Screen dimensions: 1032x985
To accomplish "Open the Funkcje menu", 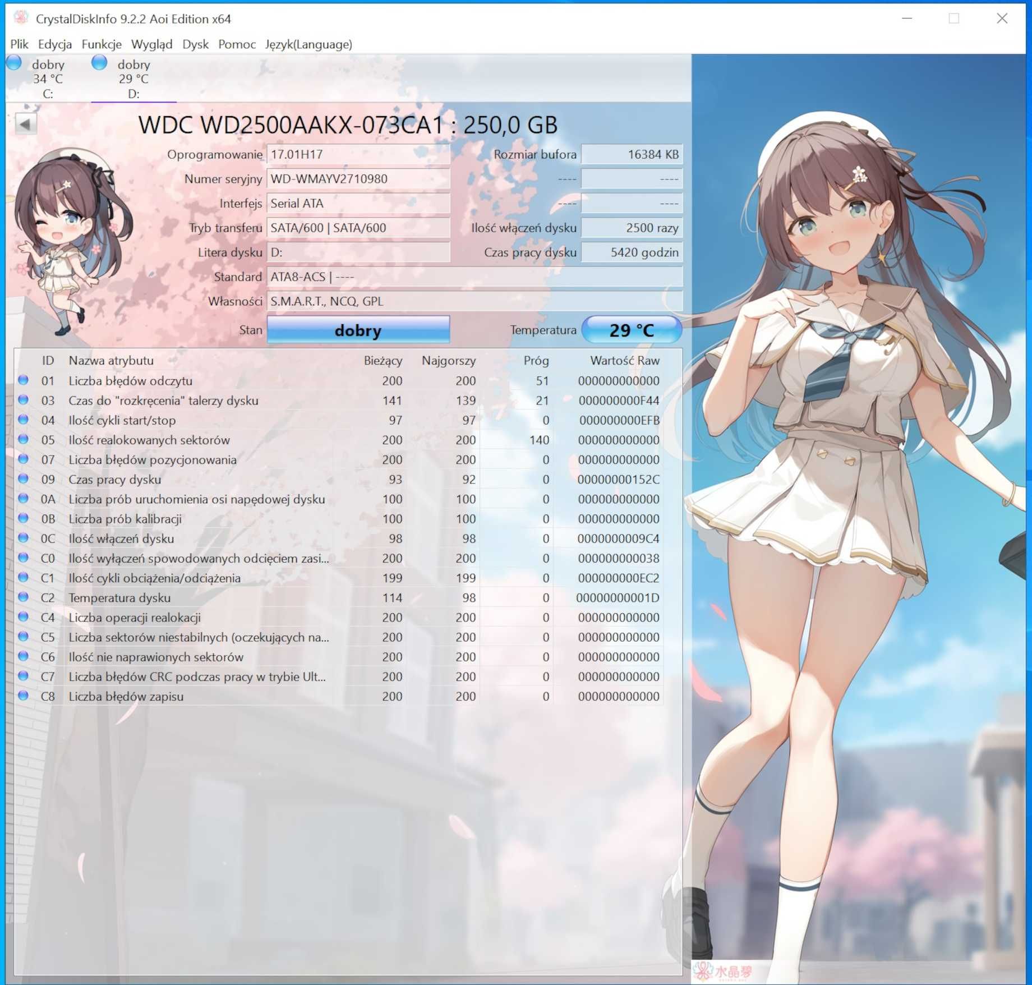I will [102, 44].
